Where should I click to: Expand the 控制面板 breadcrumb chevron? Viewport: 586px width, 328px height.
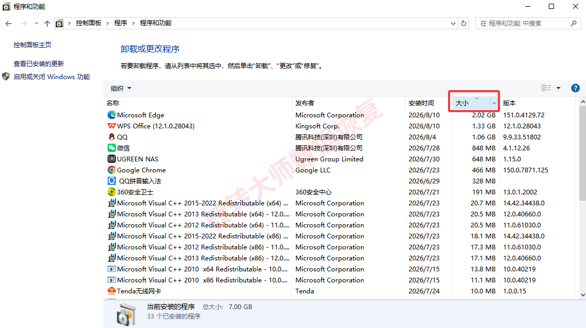pos(108,23)
